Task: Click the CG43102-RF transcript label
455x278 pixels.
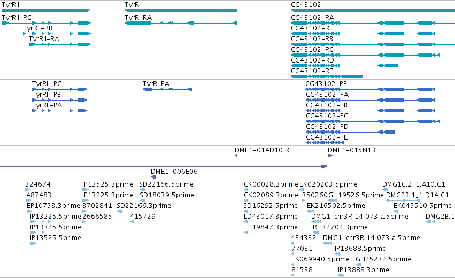Action: click(x=312, y=28)
